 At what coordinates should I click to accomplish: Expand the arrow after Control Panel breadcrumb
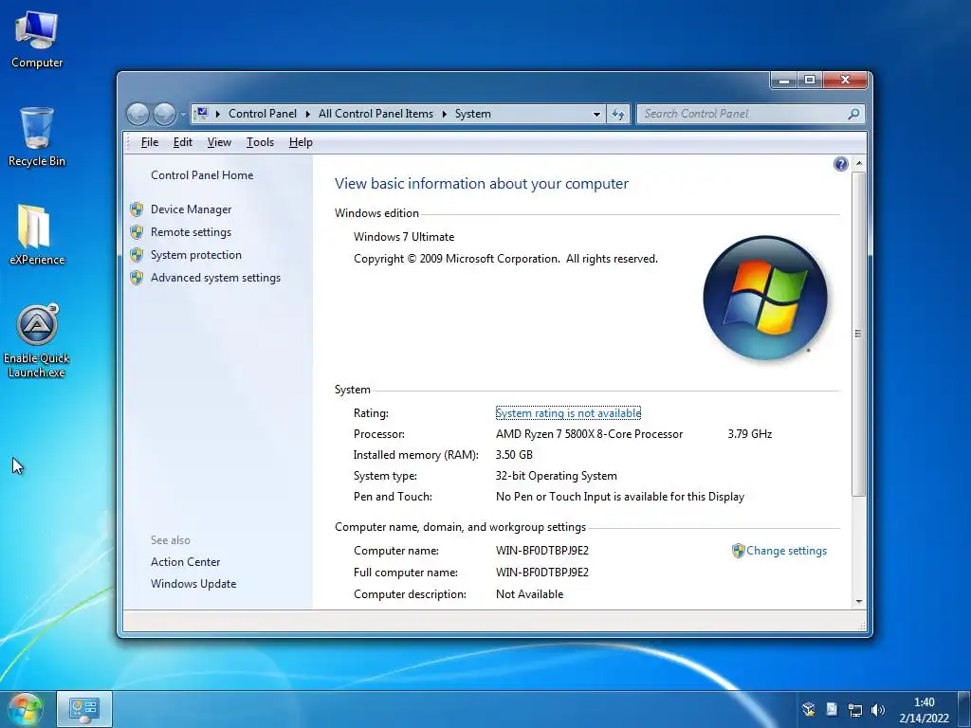(x=307, y=114)
